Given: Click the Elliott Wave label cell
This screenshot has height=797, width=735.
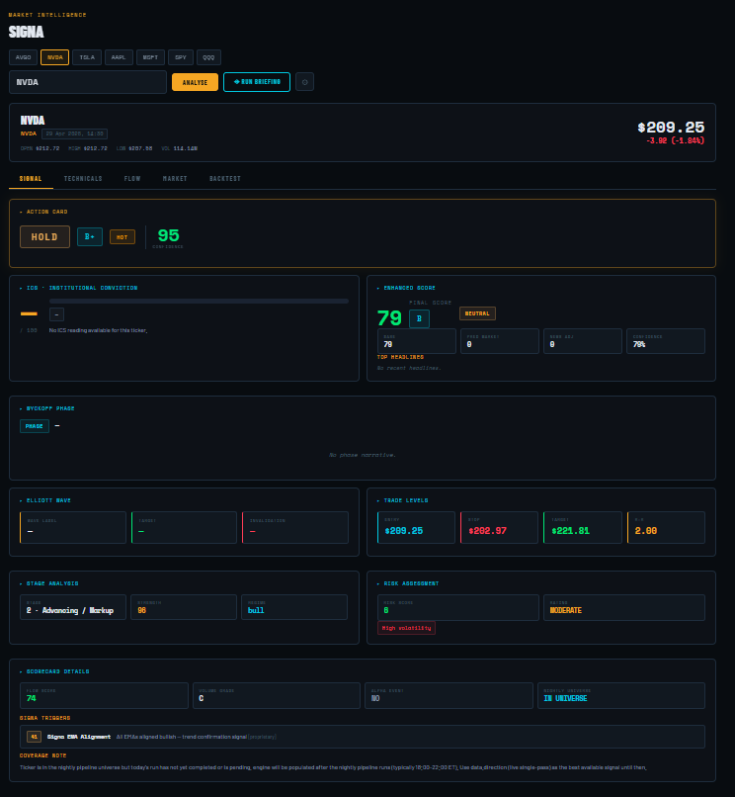Looking at the screenshot, I should (73, 528).
